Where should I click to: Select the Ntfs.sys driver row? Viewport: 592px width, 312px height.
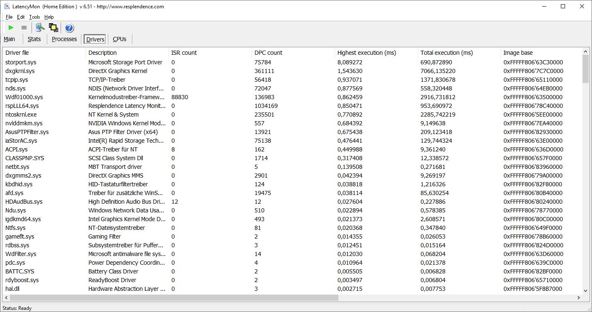(292, 228)
